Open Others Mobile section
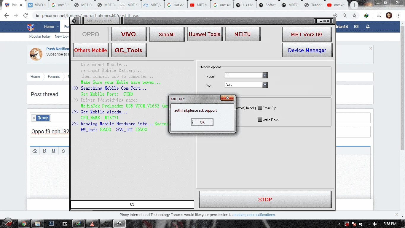Image resolution: width=405 pixels, height=228 pixels. 91,50
